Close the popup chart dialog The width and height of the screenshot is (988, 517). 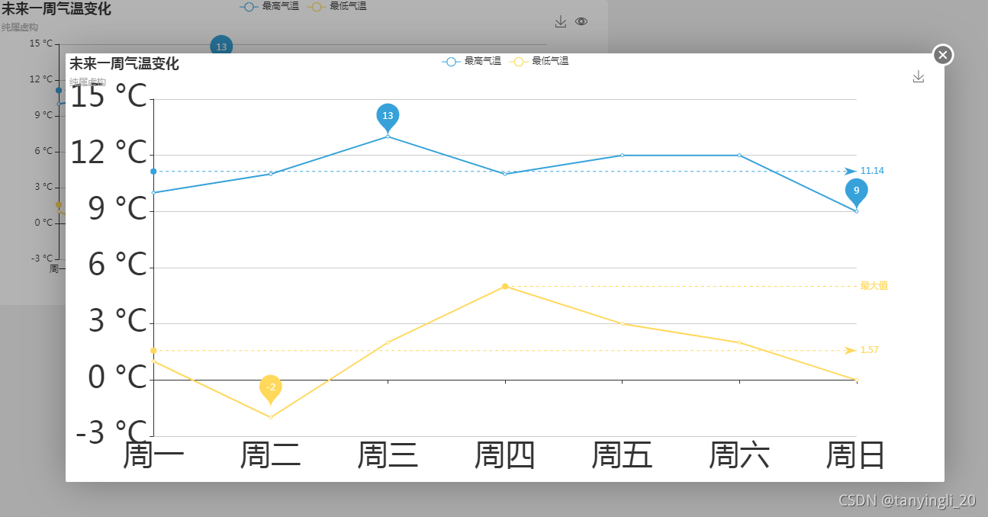[943, 54]
